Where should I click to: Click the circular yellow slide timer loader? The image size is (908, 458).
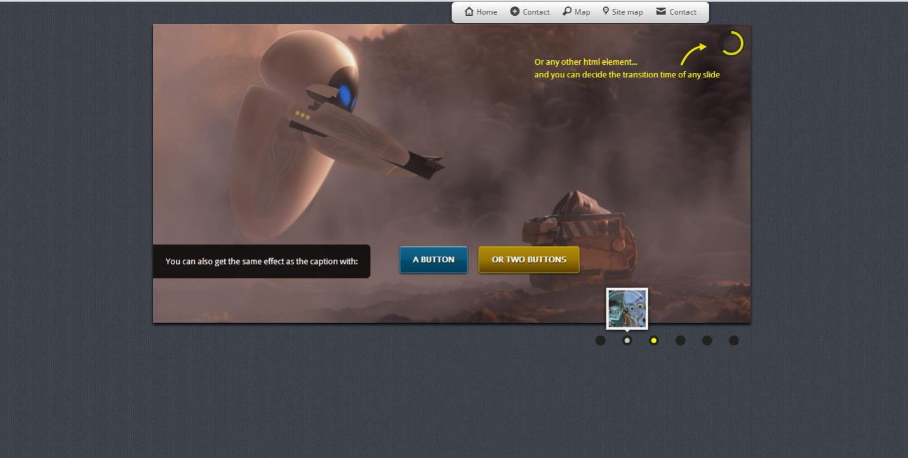(x=731, y=43)
